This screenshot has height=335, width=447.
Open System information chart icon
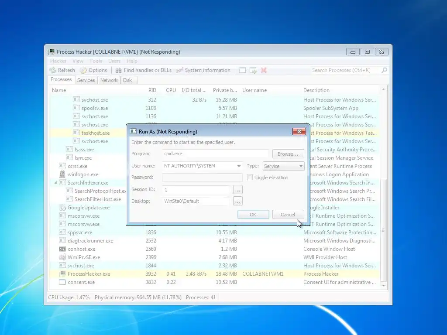pos(179,70)
